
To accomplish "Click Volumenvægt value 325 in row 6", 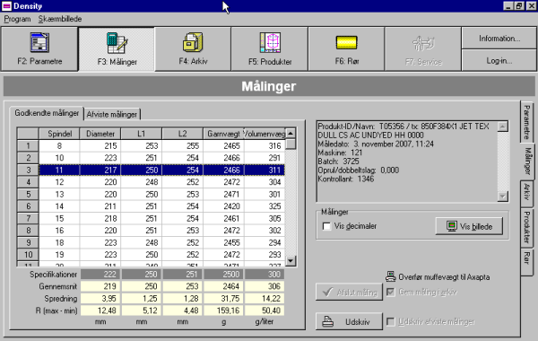I will tap(265, 206).
